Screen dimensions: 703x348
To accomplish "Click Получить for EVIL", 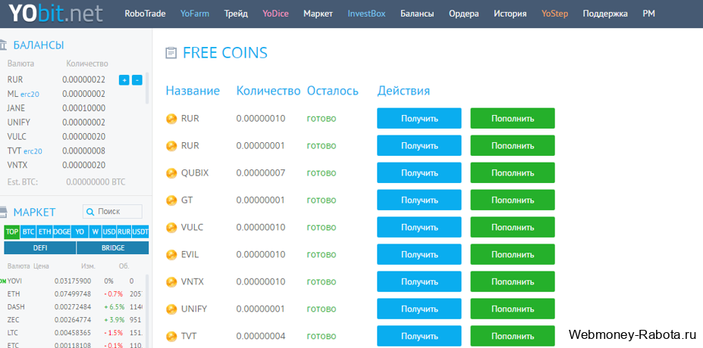I will [x=419, y=254].
